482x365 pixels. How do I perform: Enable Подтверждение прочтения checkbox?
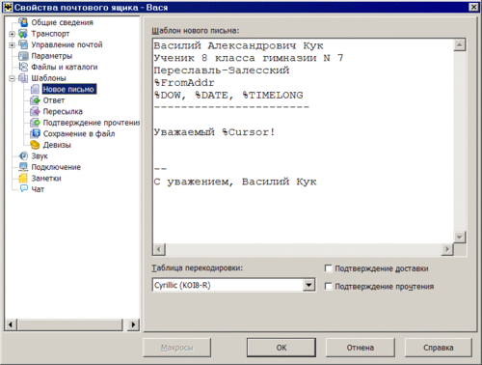[x=328, y=286]
